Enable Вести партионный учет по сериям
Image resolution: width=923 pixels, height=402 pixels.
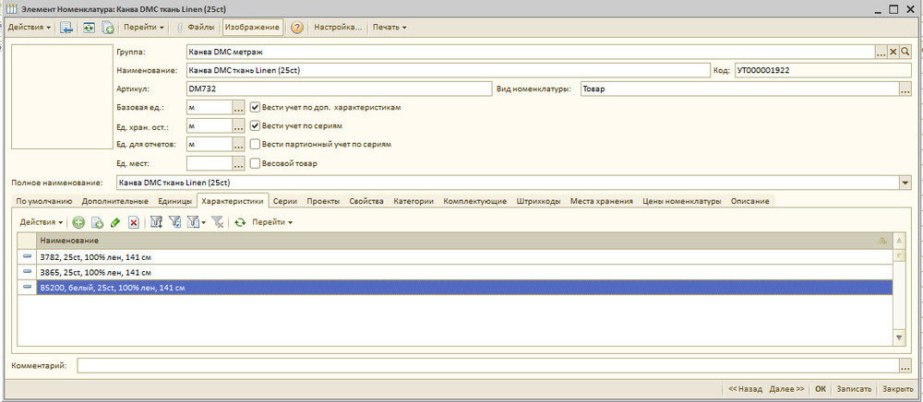[255, 144]
